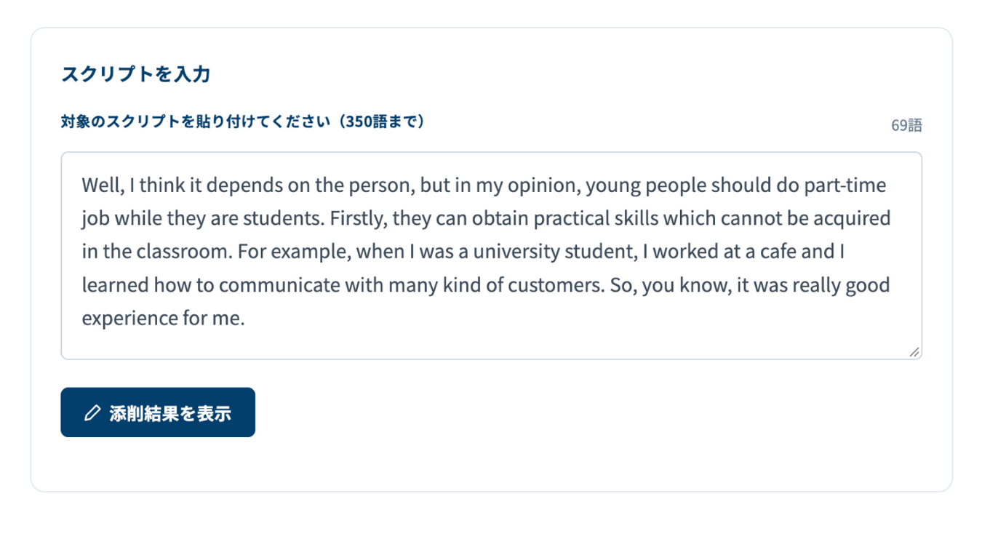Focus the script text input area
The image size is (982, 547).
pos(491,255)
